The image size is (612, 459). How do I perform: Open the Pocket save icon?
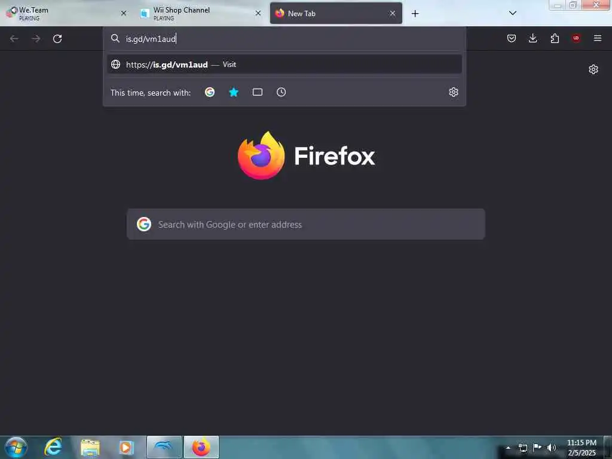click(512, 38)
